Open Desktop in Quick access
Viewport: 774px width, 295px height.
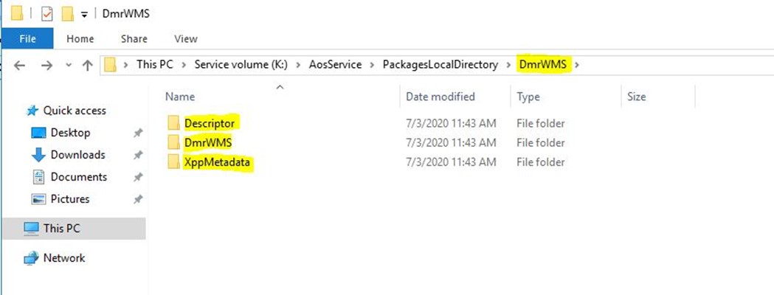70,133
